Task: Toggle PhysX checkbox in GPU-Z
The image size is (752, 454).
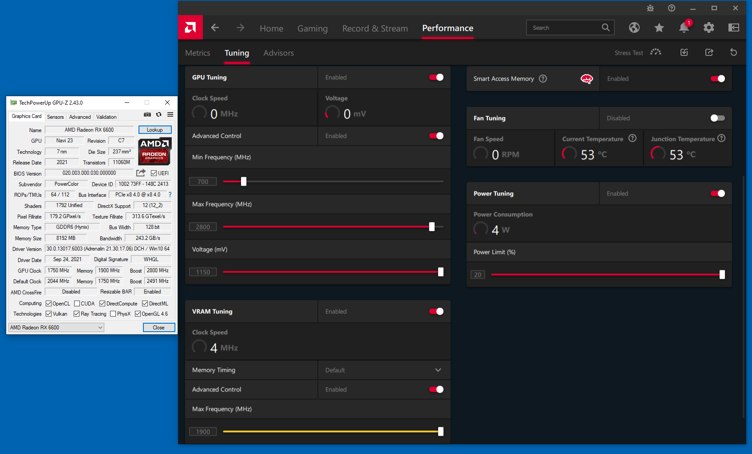Action: [113, 314]
